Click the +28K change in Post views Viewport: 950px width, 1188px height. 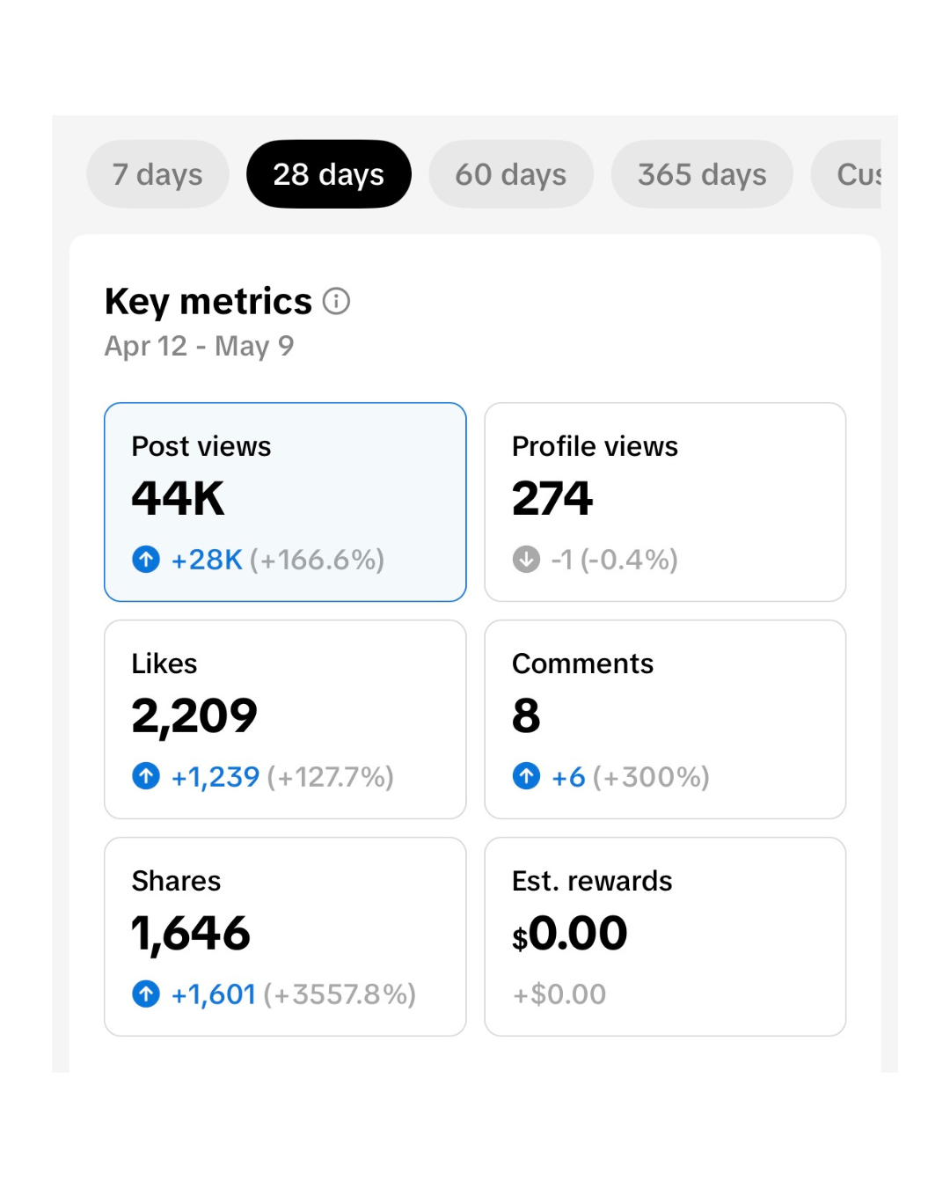pos(207,560)
